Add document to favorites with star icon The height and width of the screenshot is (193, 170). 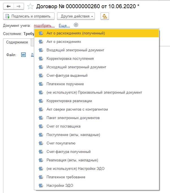tap(30, 6)
